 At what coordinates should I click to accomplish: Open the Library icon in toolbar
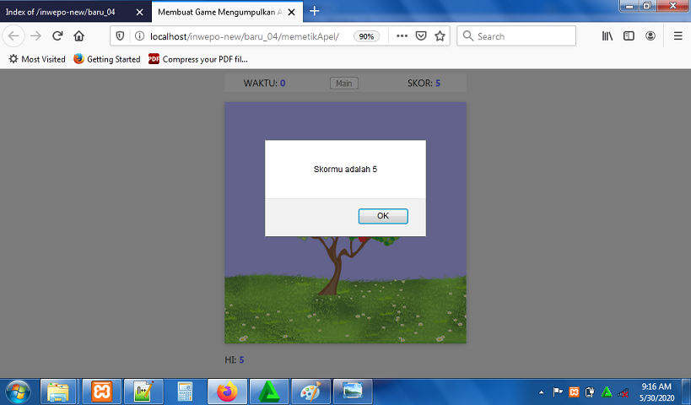point(607,36)
